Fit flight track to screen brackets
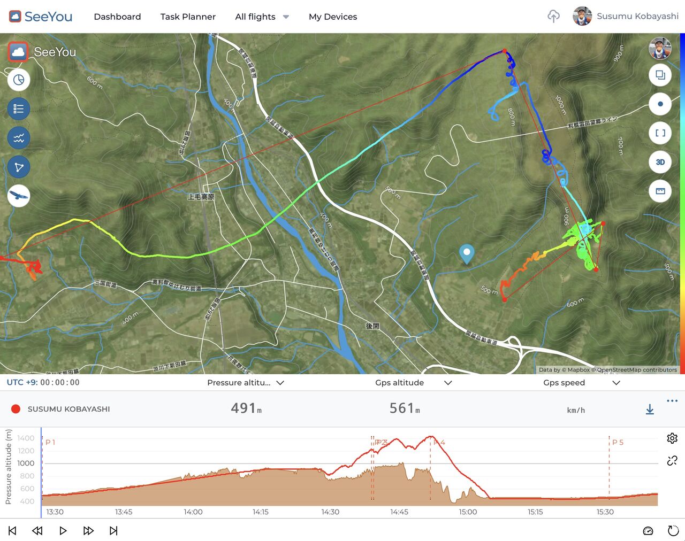The width and height of the screenshot is (685, 541). point(660,133)
